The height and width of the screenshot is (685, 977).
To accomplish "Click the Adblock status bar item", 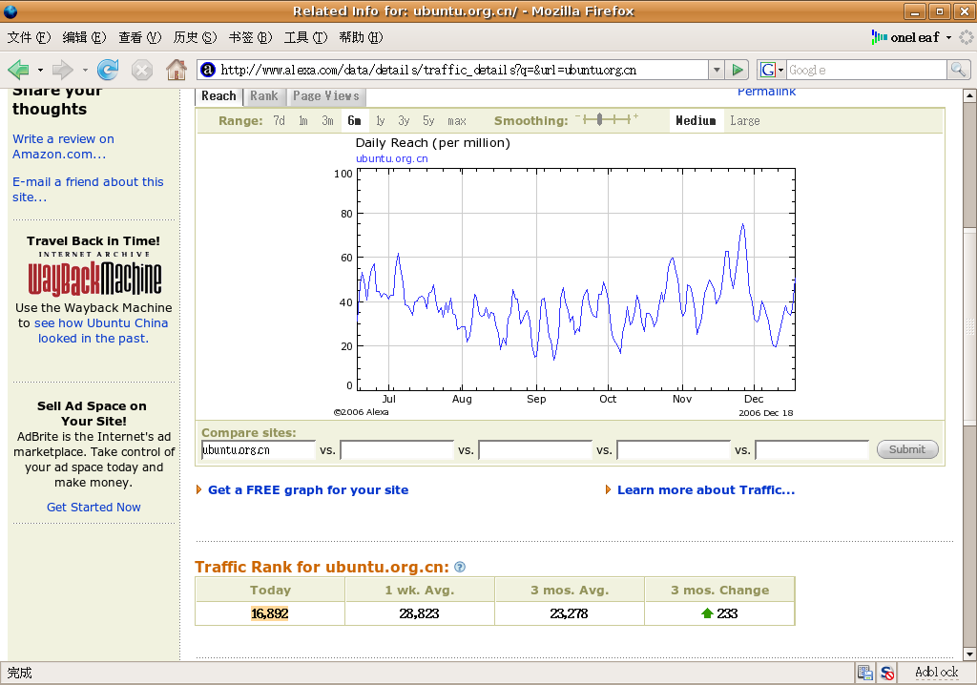I will [937, 673].
